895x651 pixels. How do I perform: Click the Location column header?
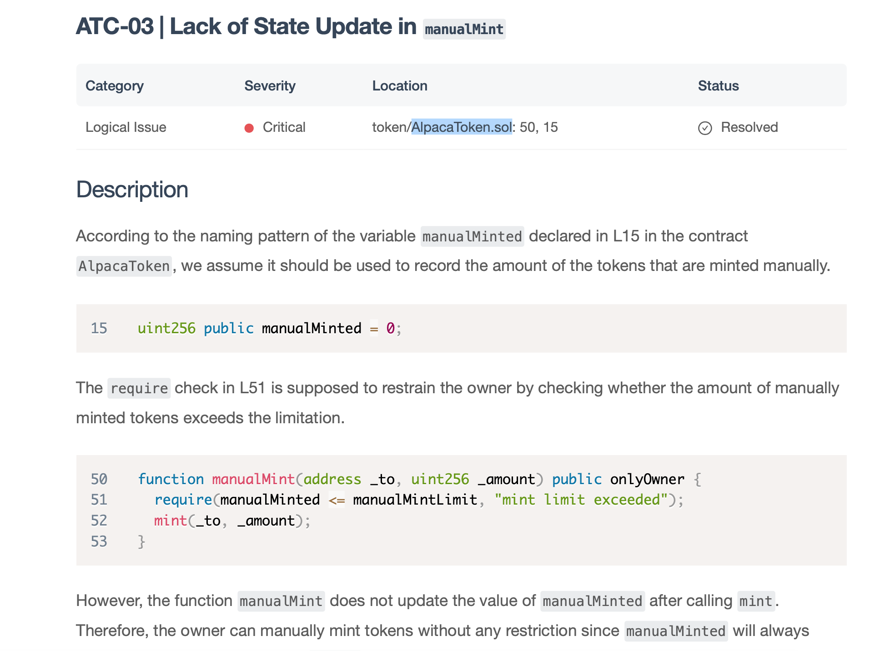pos(399,86)
